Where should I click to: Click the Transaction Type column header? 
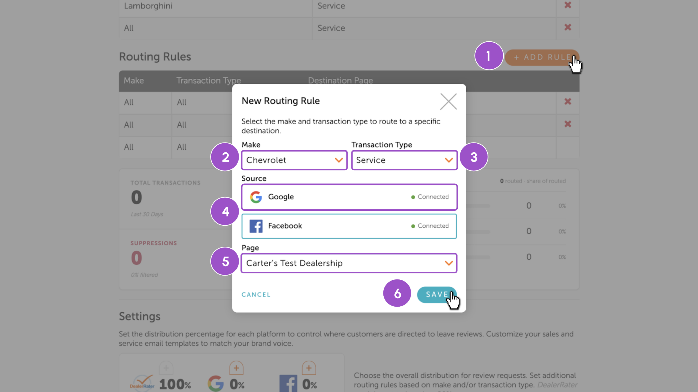click(209, 80)
